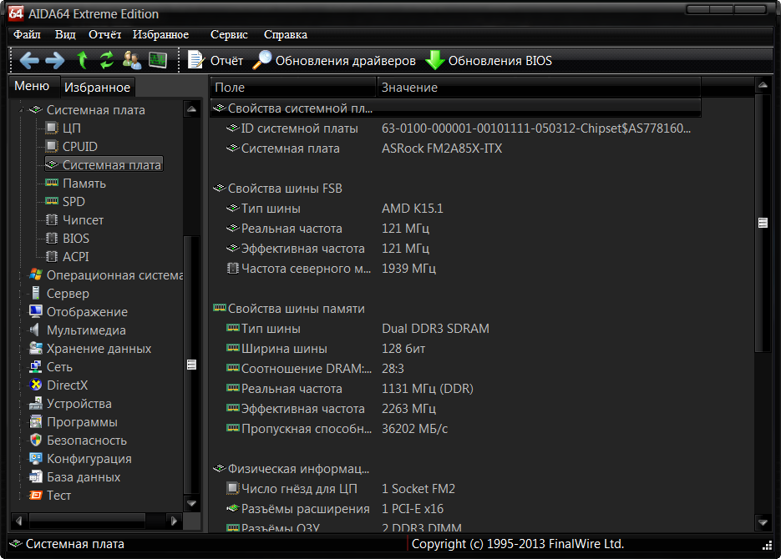Select Разъёмы расширения row
781x559 pixels.
pos(456,509)
